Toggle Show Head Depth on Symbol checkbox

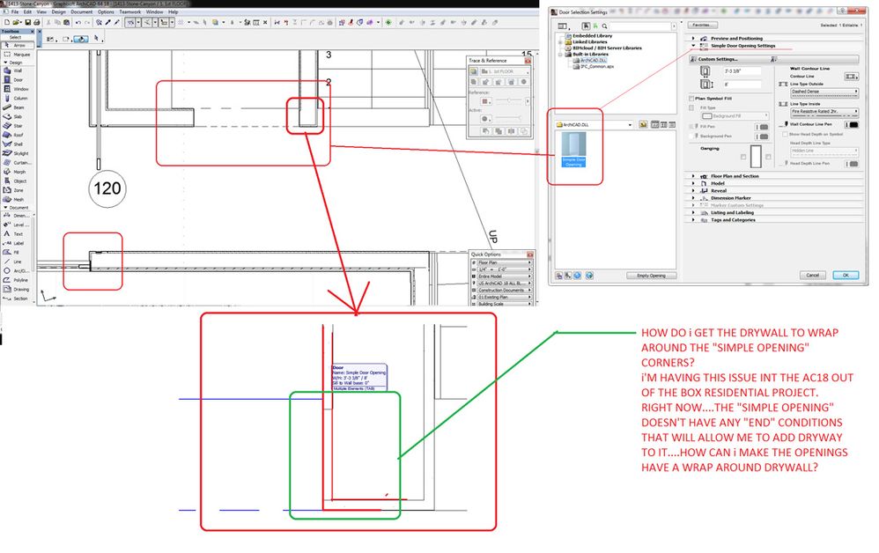click(785, 135)
